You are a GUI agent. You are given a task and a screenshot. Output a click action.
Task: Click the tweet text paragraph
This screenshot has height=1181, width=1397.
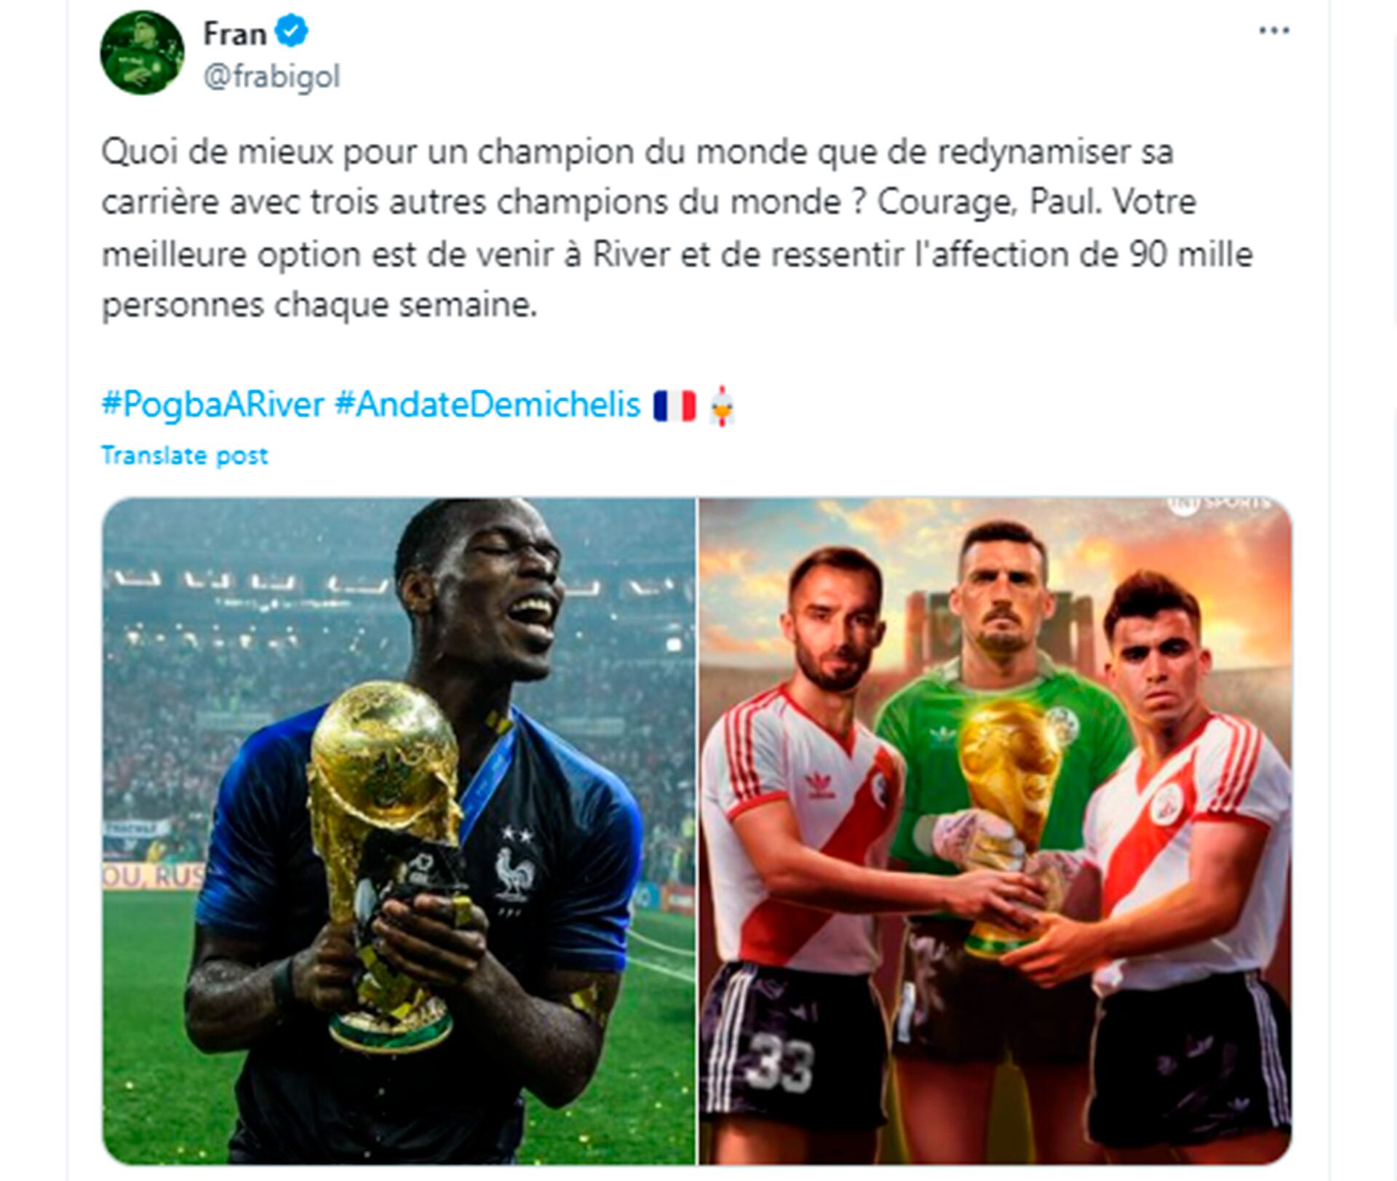677,228
